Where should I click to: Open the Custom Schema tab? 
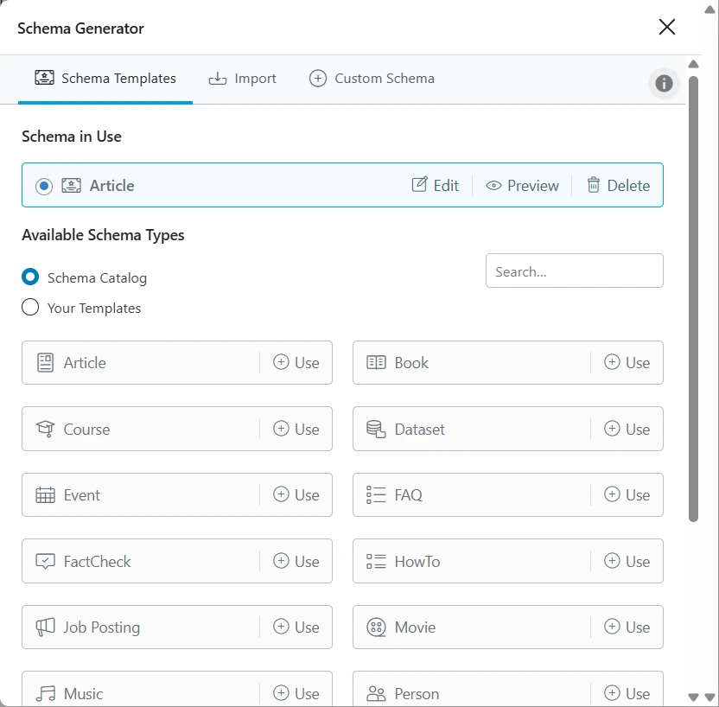coord(372,79)
